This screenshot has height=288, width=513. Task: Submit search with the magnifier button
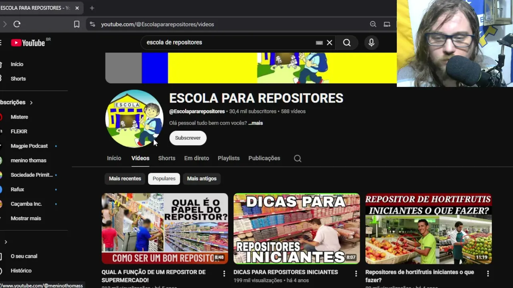347,43
